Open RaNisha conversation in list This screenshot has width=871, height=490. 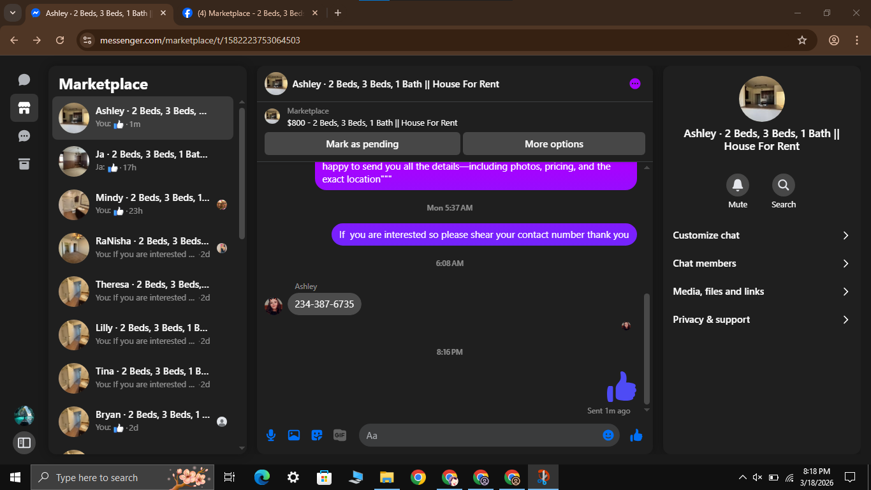pos(143,248)
